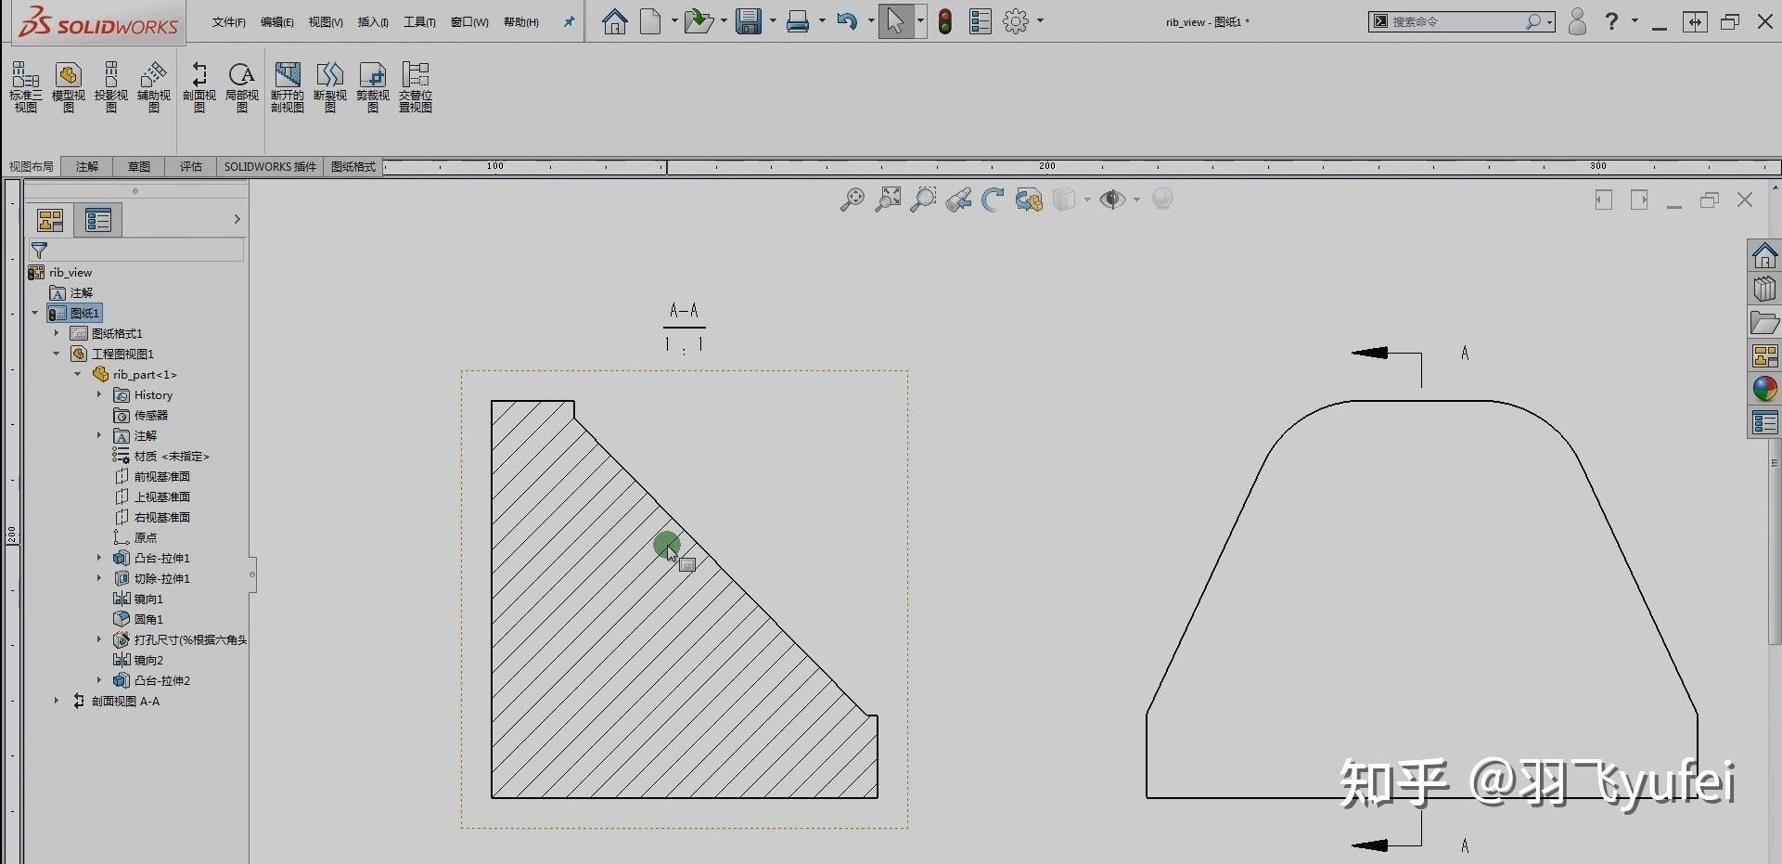Click the 搜索命令 search field

[1458, 21]
